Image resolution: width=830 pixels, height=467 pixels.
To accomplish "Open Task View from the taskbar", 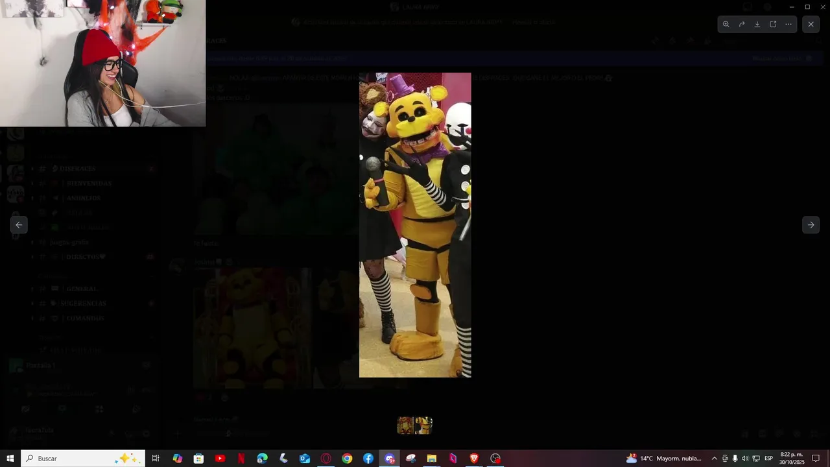I will point(156,459).
